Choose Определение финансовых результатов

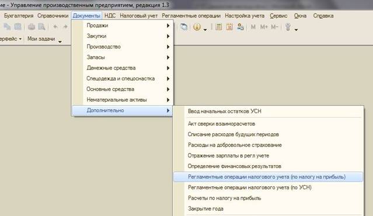click(269, 166)
